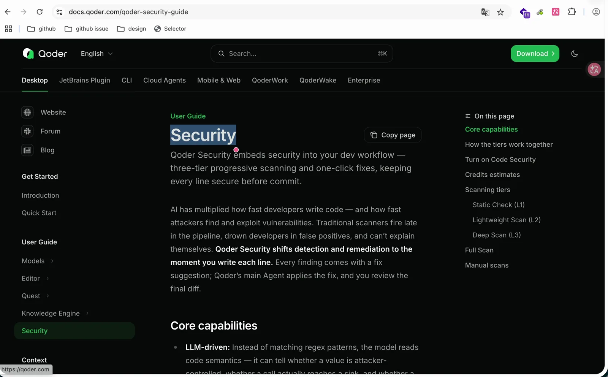Jump to Core capabilities section
Screen dimensions: 608x377
click(x=491, y=129)
